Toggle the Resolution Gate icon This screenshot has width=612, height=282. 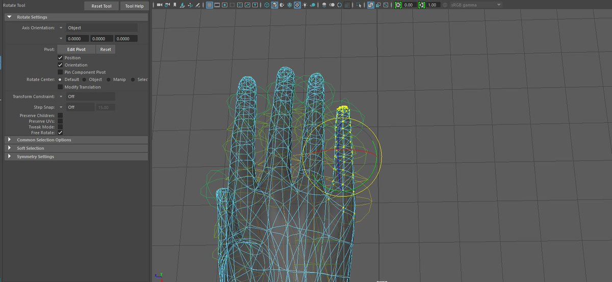coord(224,5)
